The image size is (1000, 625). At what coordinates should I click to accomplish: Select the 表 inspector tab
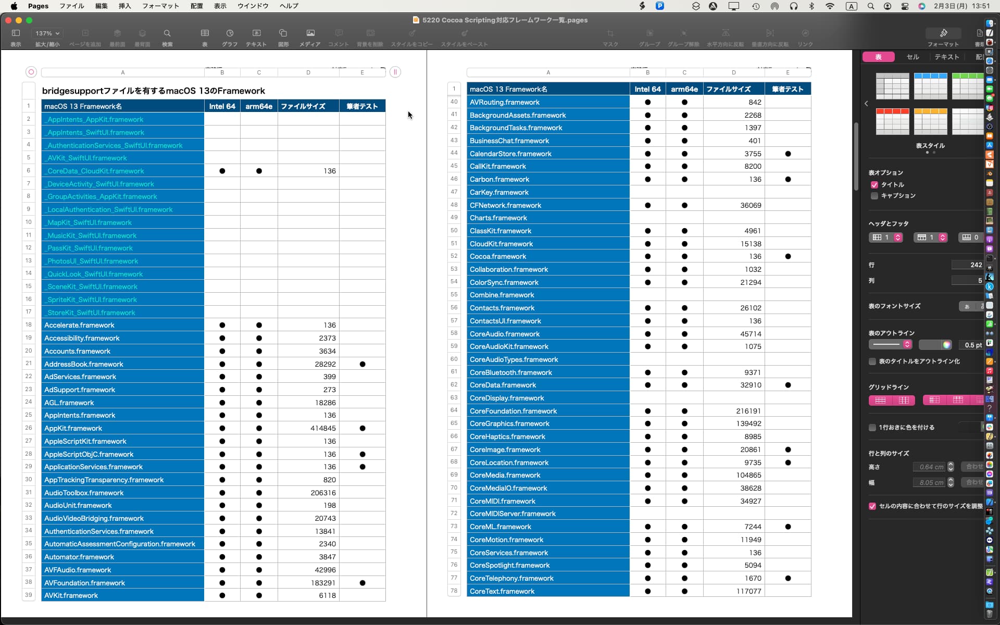pyautogui.click(x=879, y=57)
